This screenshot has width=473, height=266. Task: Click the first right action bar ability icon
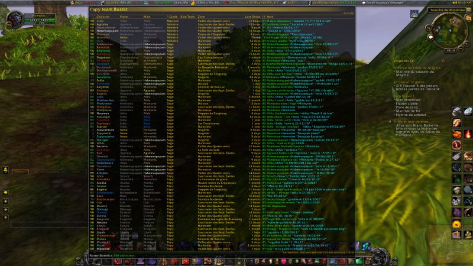[x=458, y=112]
